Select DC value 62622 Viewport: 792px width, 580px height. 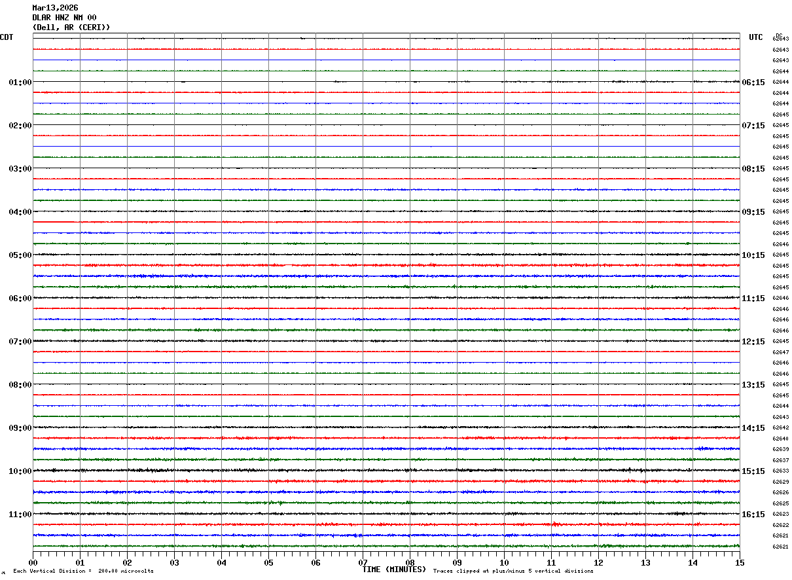coord(780,525)
